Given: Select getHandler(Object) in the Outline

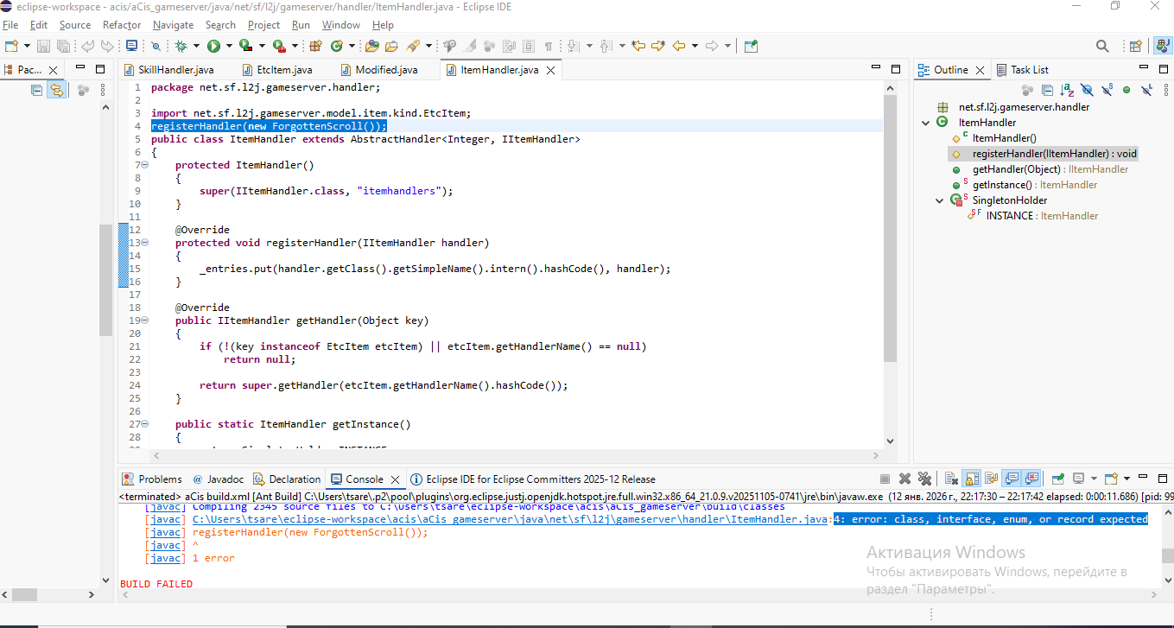Looking at the screenshot, I should tap(1016, 169).
